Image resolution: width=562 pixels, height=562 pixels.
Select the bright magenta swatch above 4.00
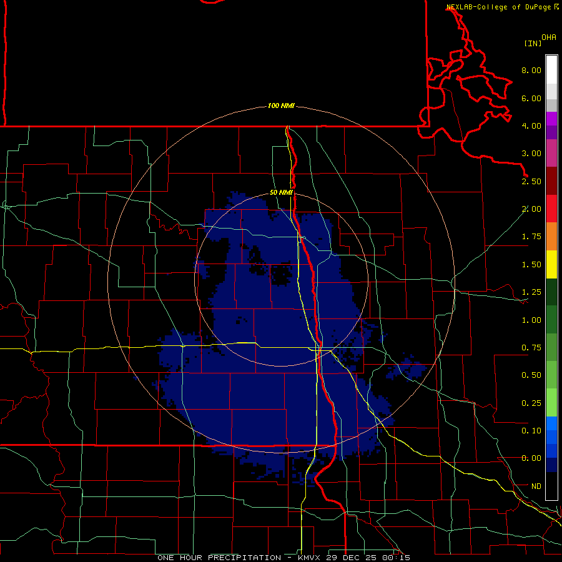pyautogui.click(x=551, y=119)
